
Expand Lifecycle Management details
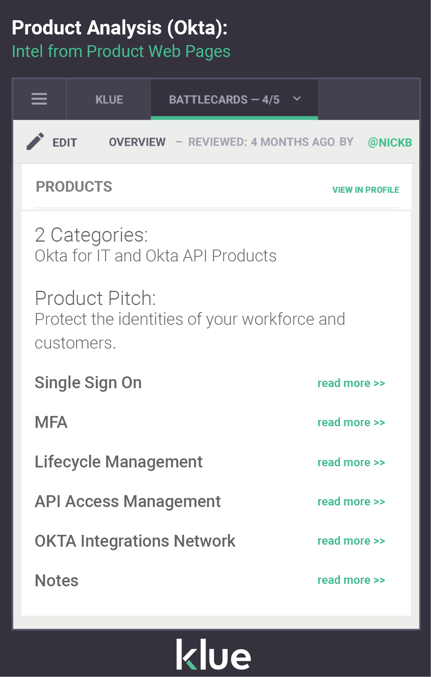[351, 462]
